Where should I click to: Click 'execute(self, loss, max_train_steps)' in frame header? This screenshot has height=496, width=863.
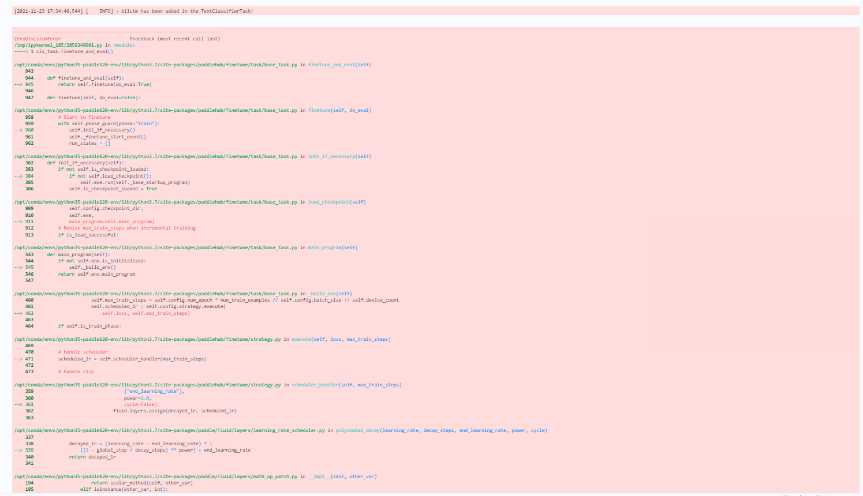point(341,339)
